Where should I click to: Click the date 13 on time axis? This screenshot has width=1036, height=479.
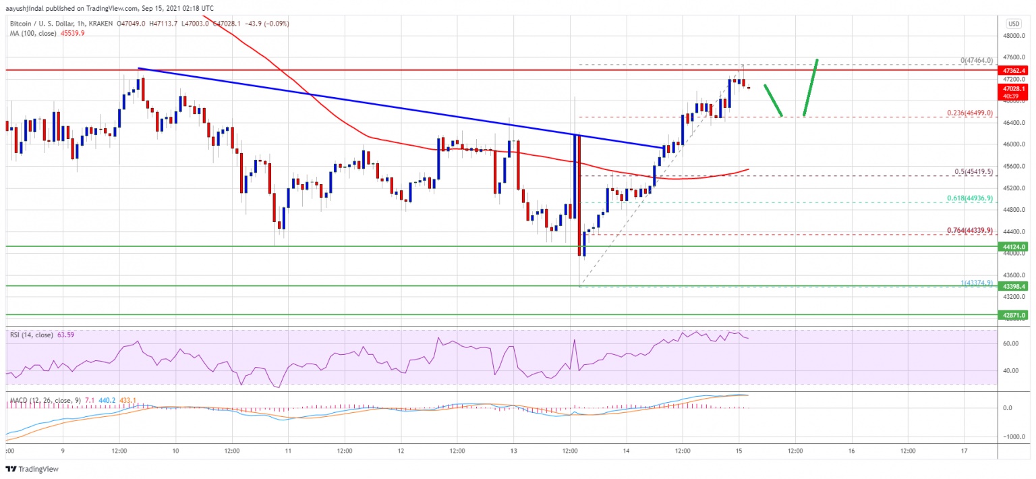point(514,450)
